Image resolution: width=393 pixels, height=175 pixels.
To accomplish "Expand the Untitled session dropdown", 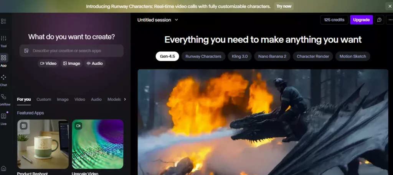I will tap(158, 20).
